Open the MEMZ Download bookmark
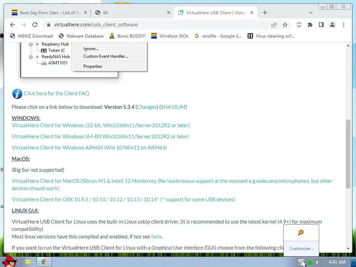This screenshot has height=267, width=356. click(x=32, y=36)
